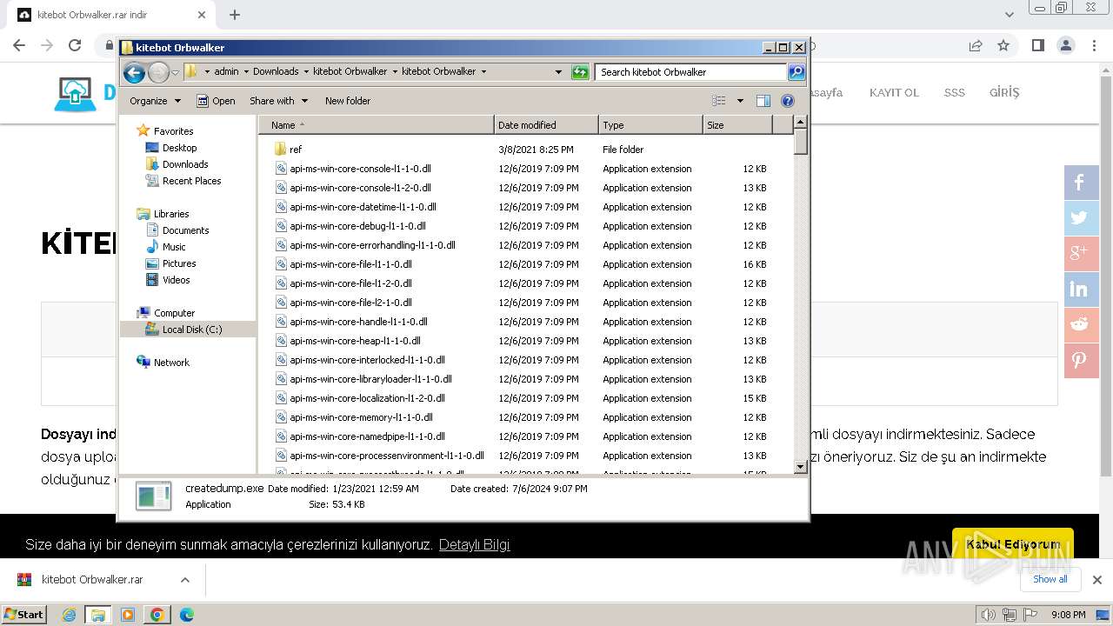Open Chrome profile avatar icon

(1065, 45)
